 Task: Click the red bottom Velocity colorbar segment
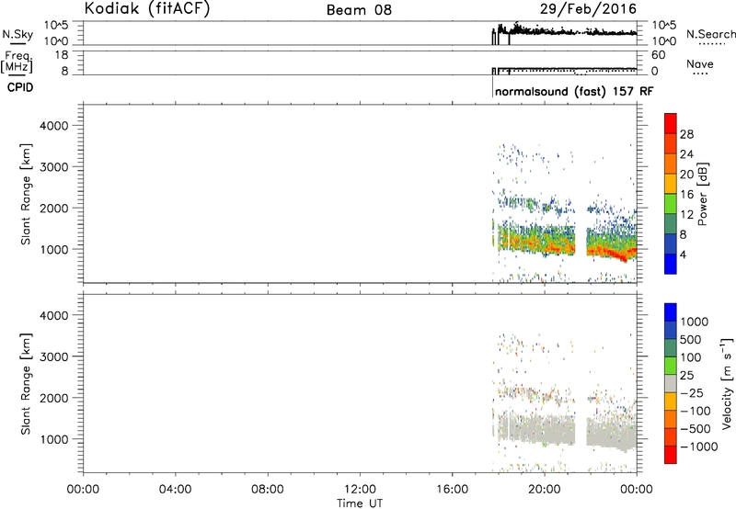[x=671, y=455]
